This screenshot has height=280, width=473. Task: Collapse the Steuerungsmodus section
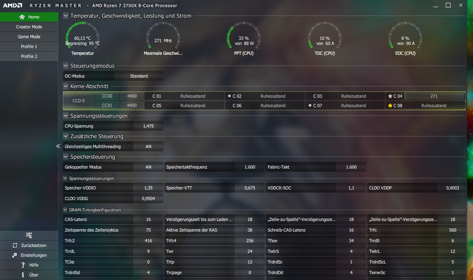click(66, 66)
